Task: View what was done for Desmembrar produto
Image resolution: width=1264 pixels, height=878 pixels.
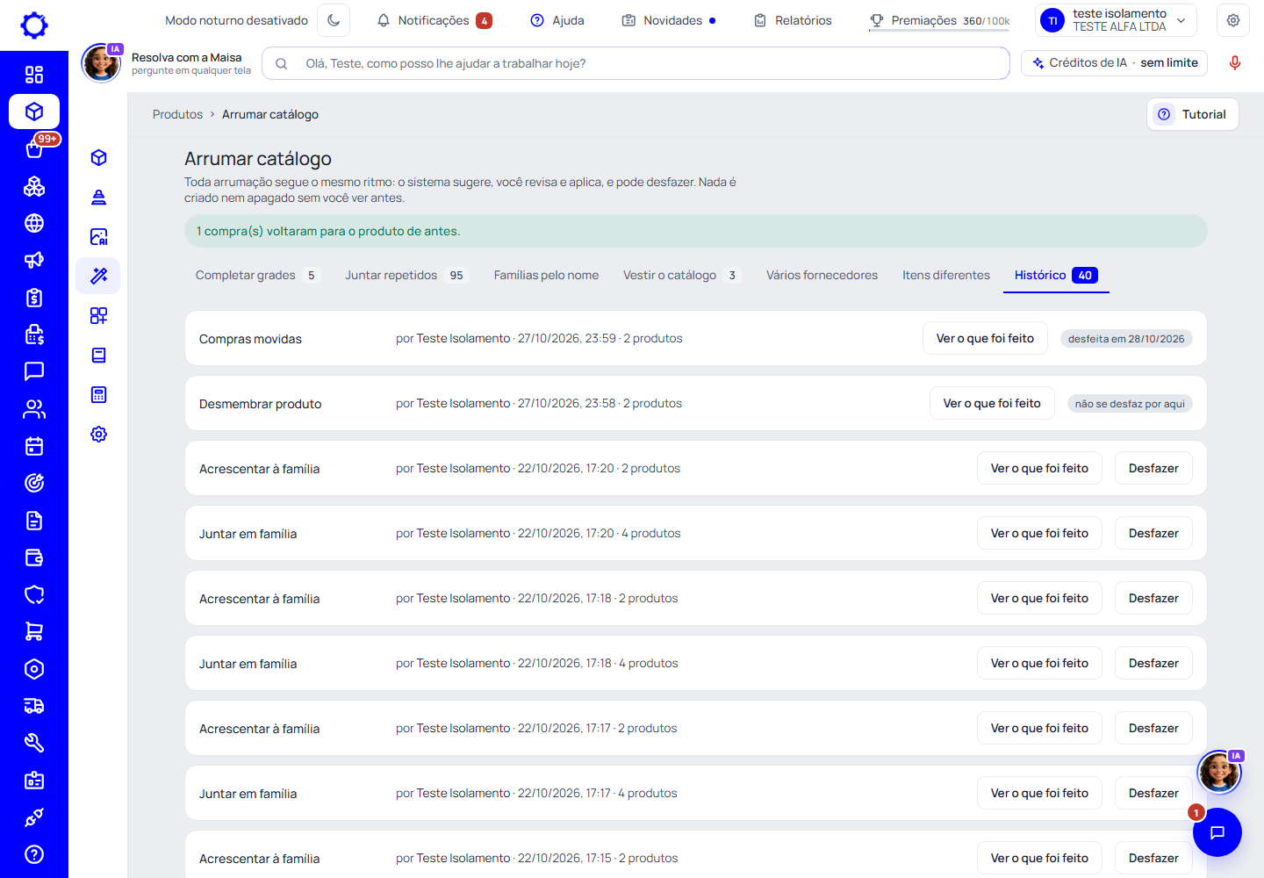Action: (992, 403)
